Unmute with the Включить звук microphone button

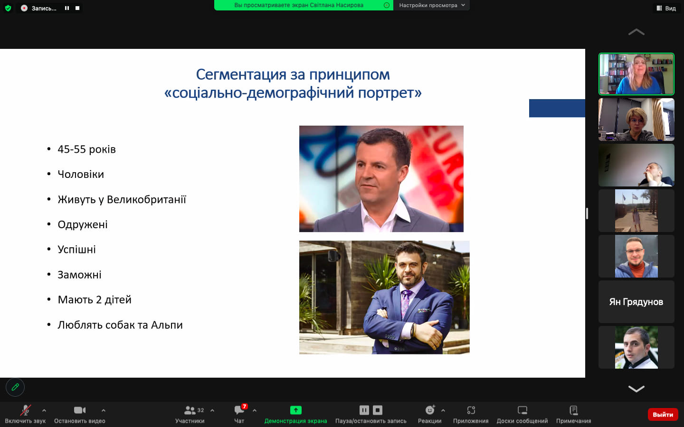coord(25,414)
